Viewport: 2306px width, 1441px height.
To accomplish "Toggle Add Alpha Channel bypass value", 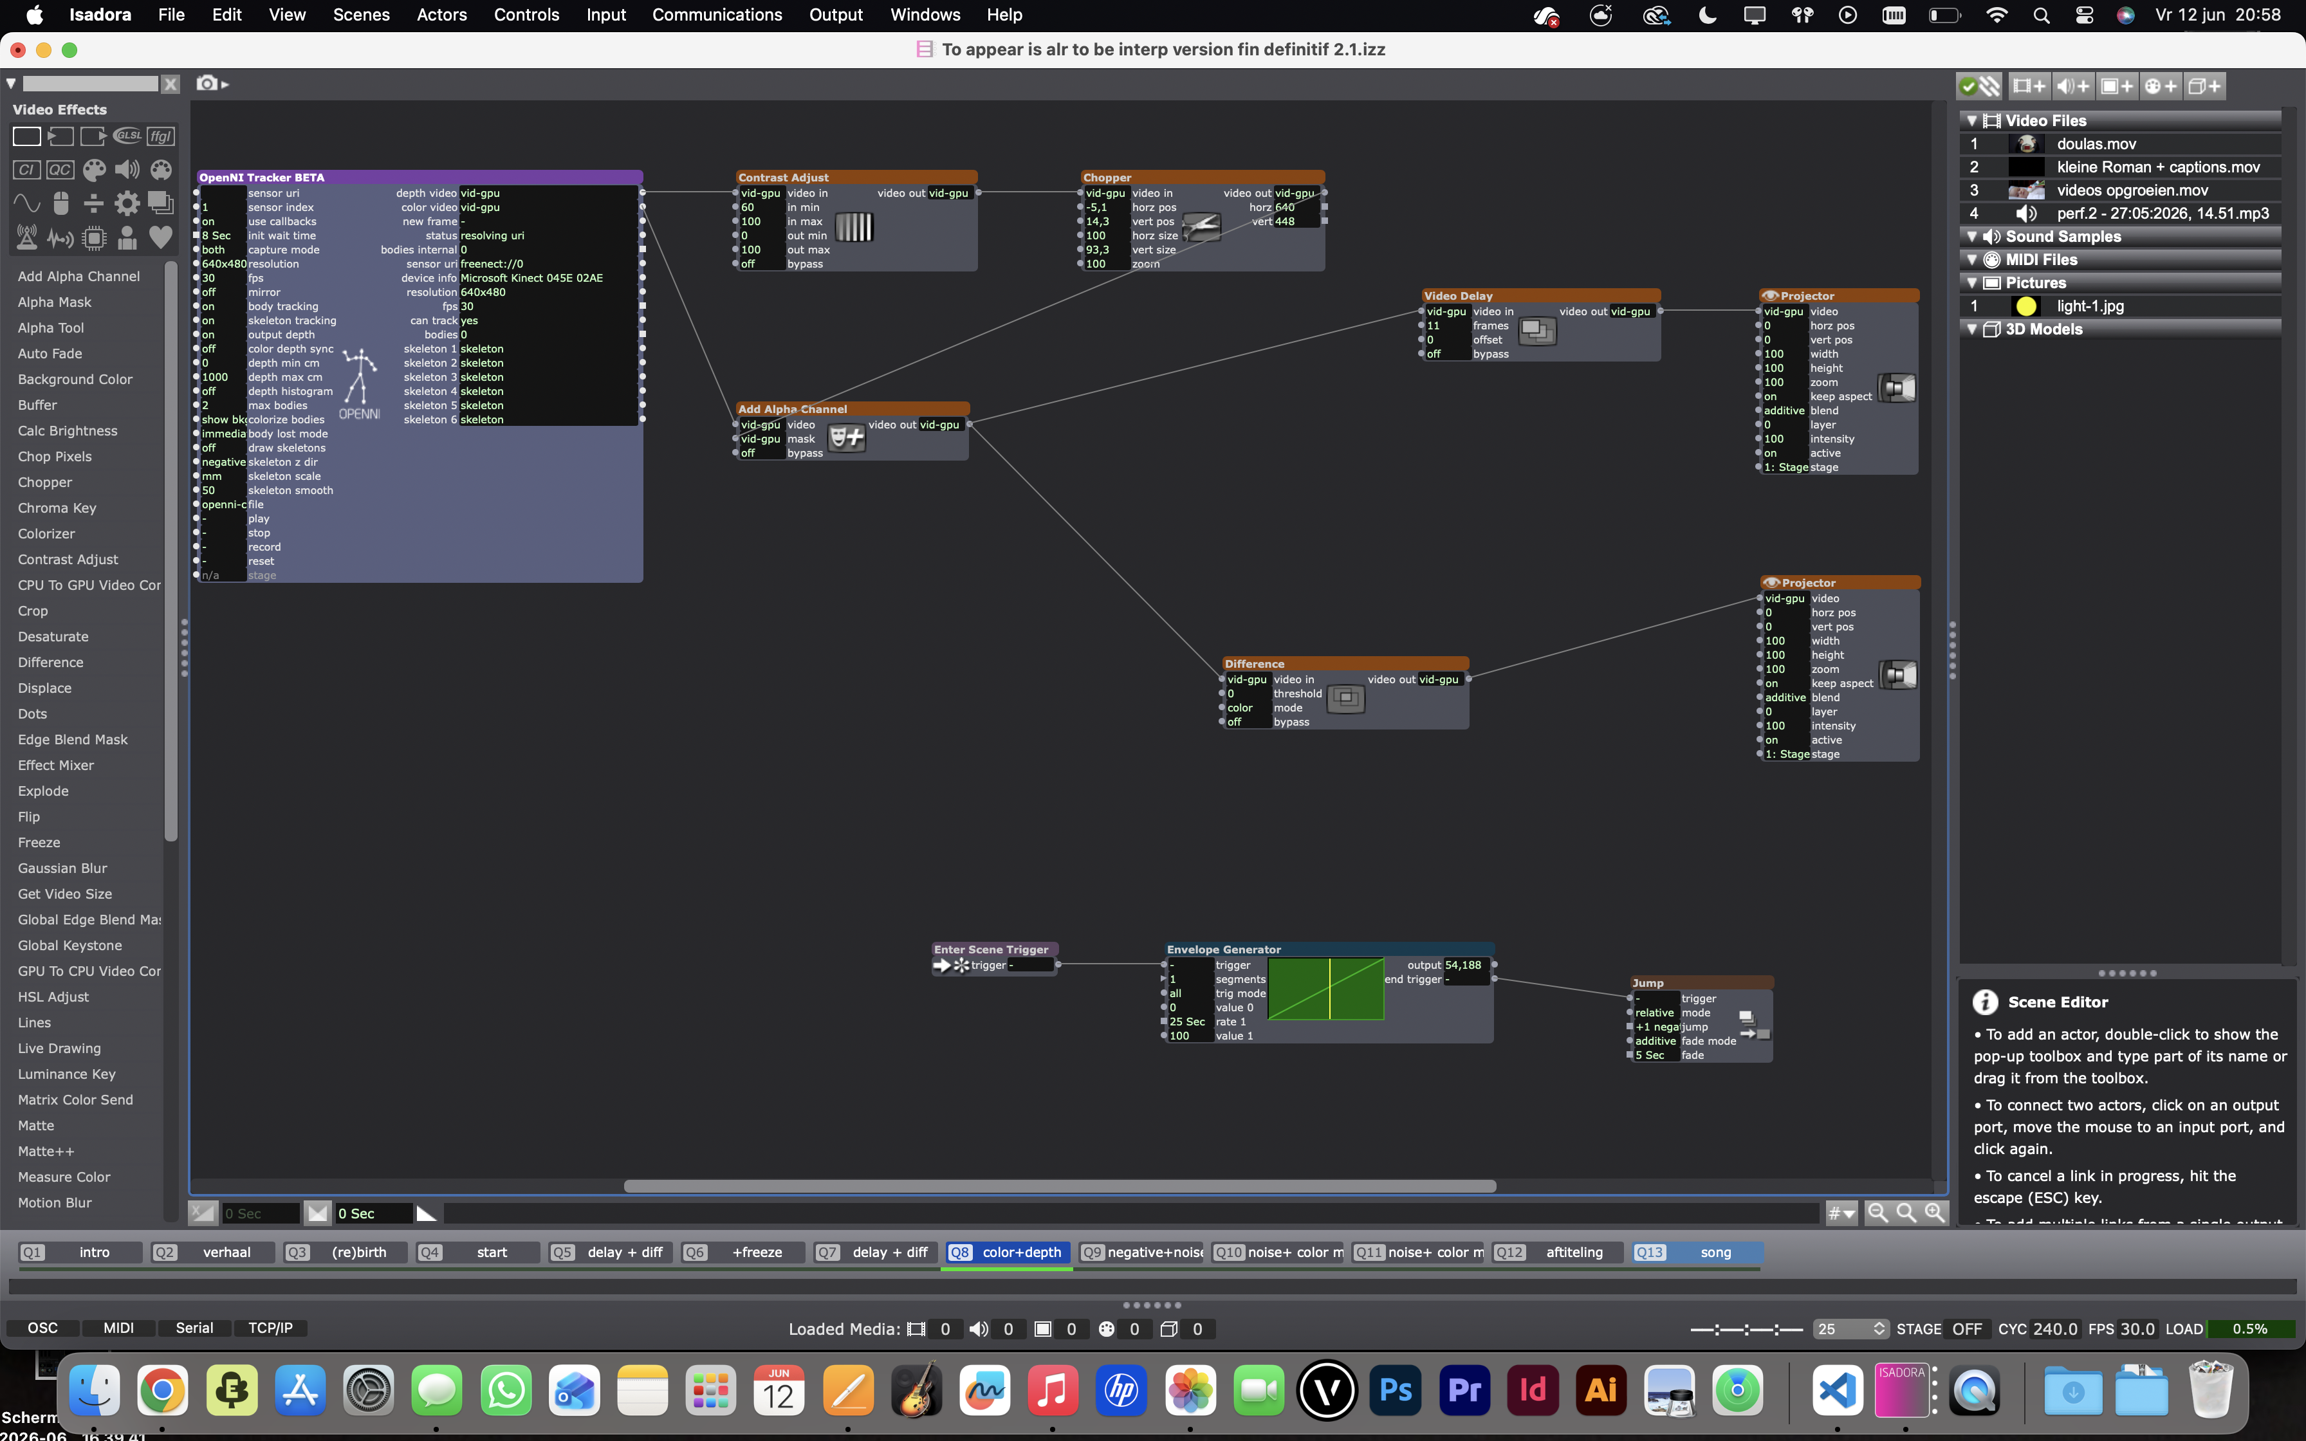I will (761, 453).
